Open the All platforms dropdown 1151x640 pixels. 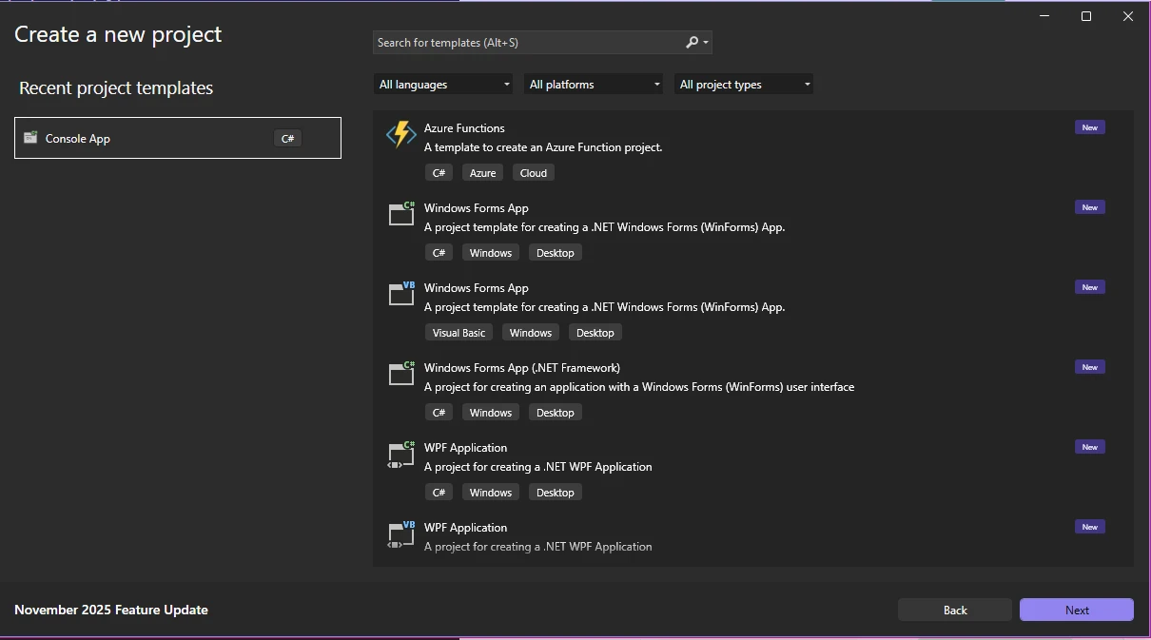pos(594,85)
